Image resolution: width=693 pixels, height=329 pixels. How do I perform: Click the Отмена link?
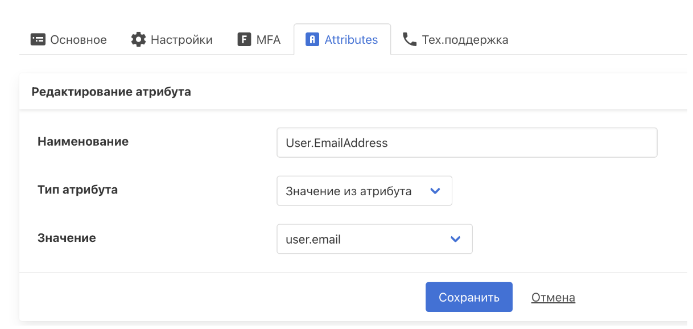click(x=553, y=298)
